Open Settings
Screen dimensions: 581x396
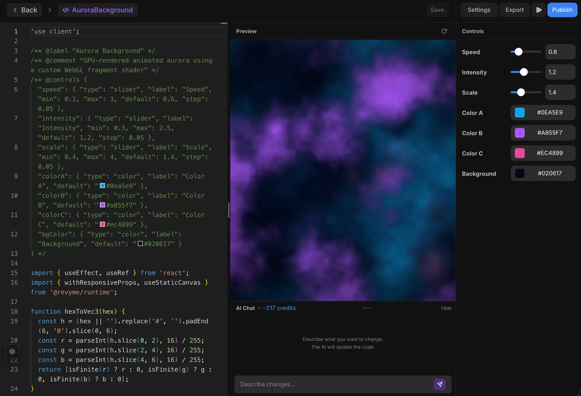click(479, 10)
